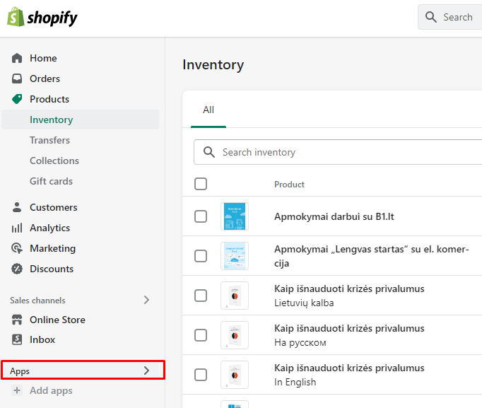This screenshot has width=482, height=408.
Task: Switch to the All tab
Action: (x=208, y=110)
